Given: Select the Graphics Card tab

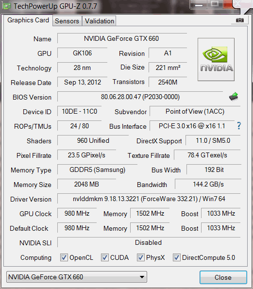Looking at the screenshot, I should pyautogui.click(x=28, y=20).
